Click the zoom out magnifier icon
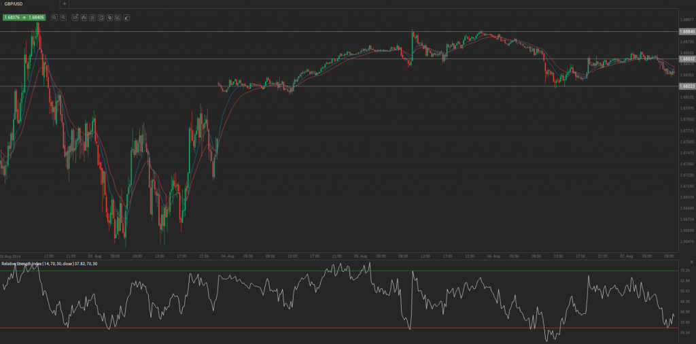 pos(54,18)
